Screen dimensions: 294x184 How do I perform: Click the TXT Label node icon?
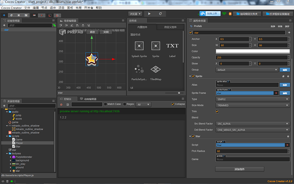tap(172, 46)
